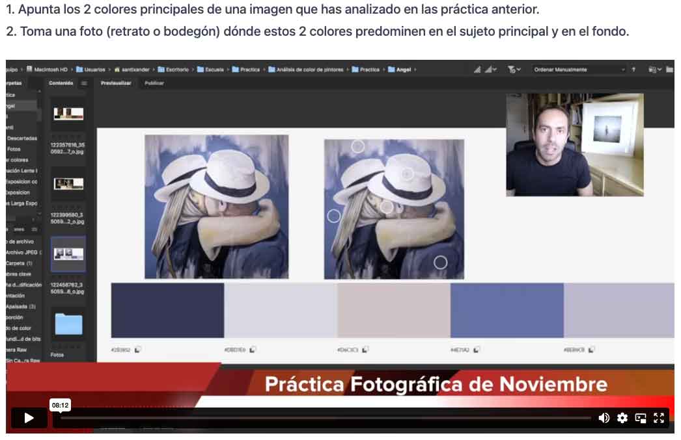Go to Escuela folder in path bar
This screenshot has width=681, height=440.
(210, 70)
